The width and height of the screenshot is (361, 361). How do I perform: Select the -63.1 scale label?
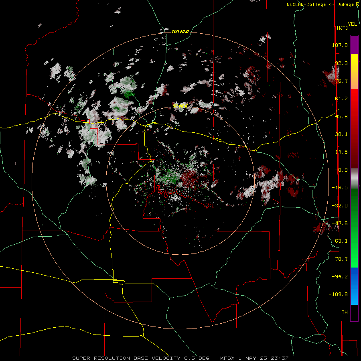tap(340, 241)
